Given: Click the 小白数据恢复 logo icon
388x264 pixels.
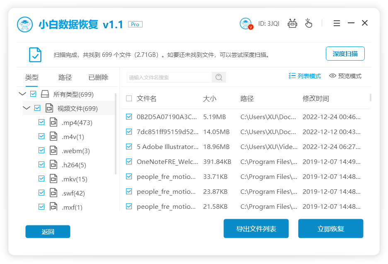Looking at the screenshot, I should tap(25, 23).
